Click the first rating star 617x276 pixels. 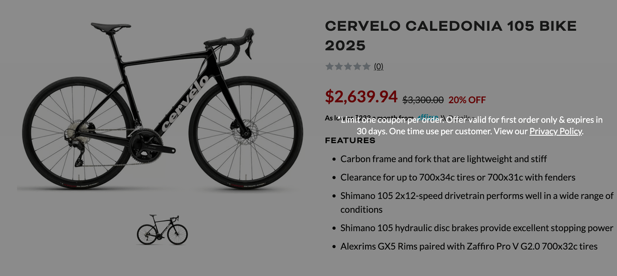pos(330,66)
